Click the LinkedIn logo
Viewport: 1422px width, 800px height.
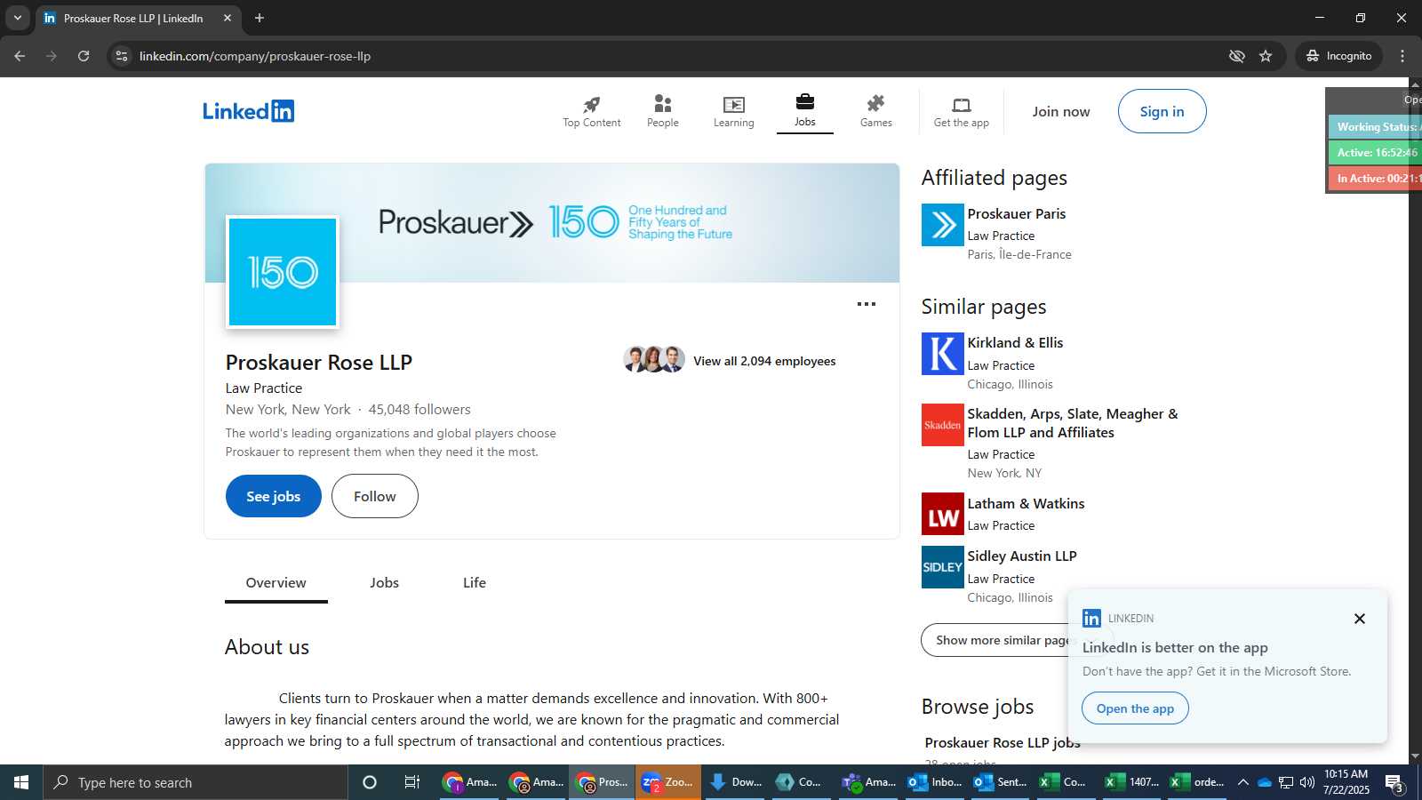click(248, 111)
